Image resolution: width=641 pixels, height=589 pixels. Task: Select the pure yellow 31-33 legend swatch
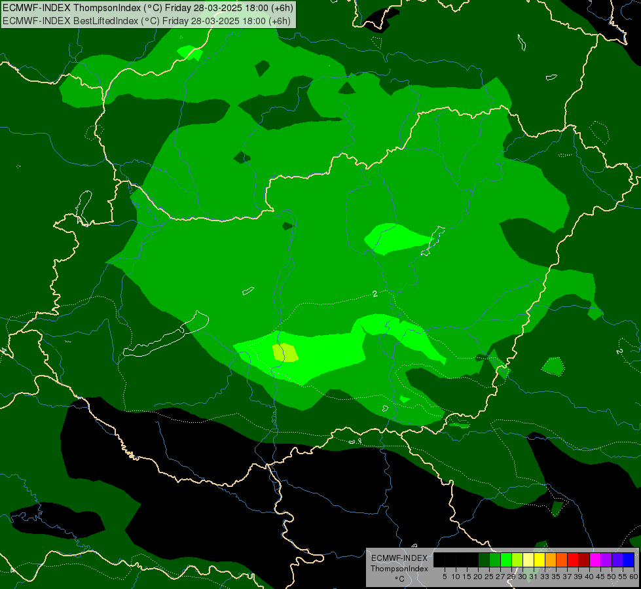(540, 560)
